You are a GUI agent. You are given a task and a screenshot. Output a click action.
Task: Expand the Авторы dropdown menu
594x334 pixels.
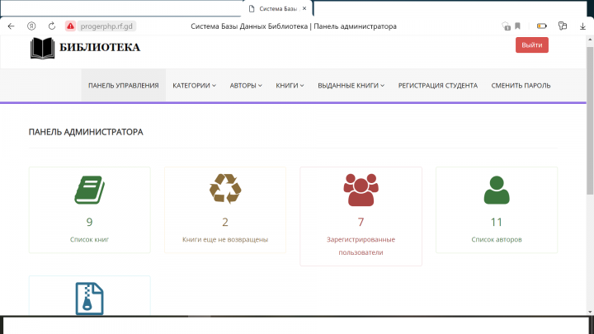coord(246,86)
